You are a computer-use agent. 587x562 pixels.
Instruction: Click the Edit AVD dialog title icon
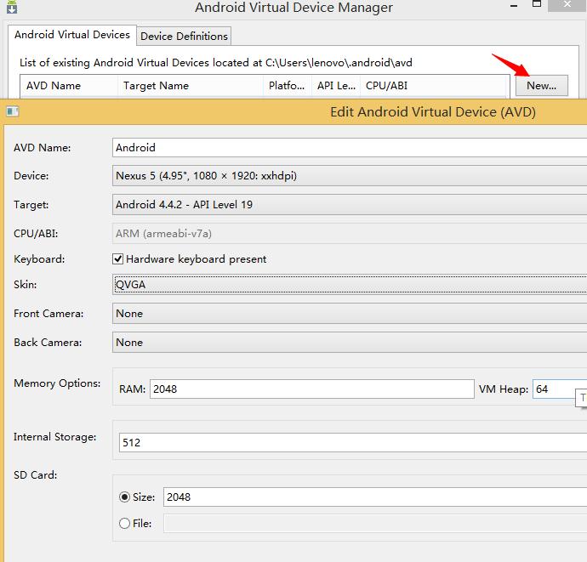coord(12,111)
